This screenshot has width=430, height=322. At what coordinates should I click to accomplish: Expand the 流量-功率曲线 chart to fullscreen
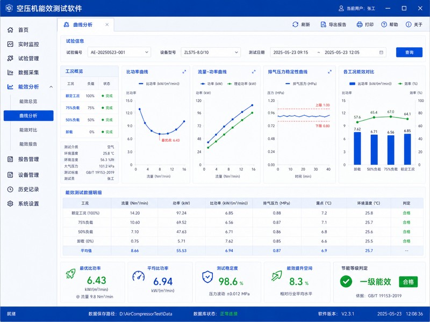coord(254,72)
